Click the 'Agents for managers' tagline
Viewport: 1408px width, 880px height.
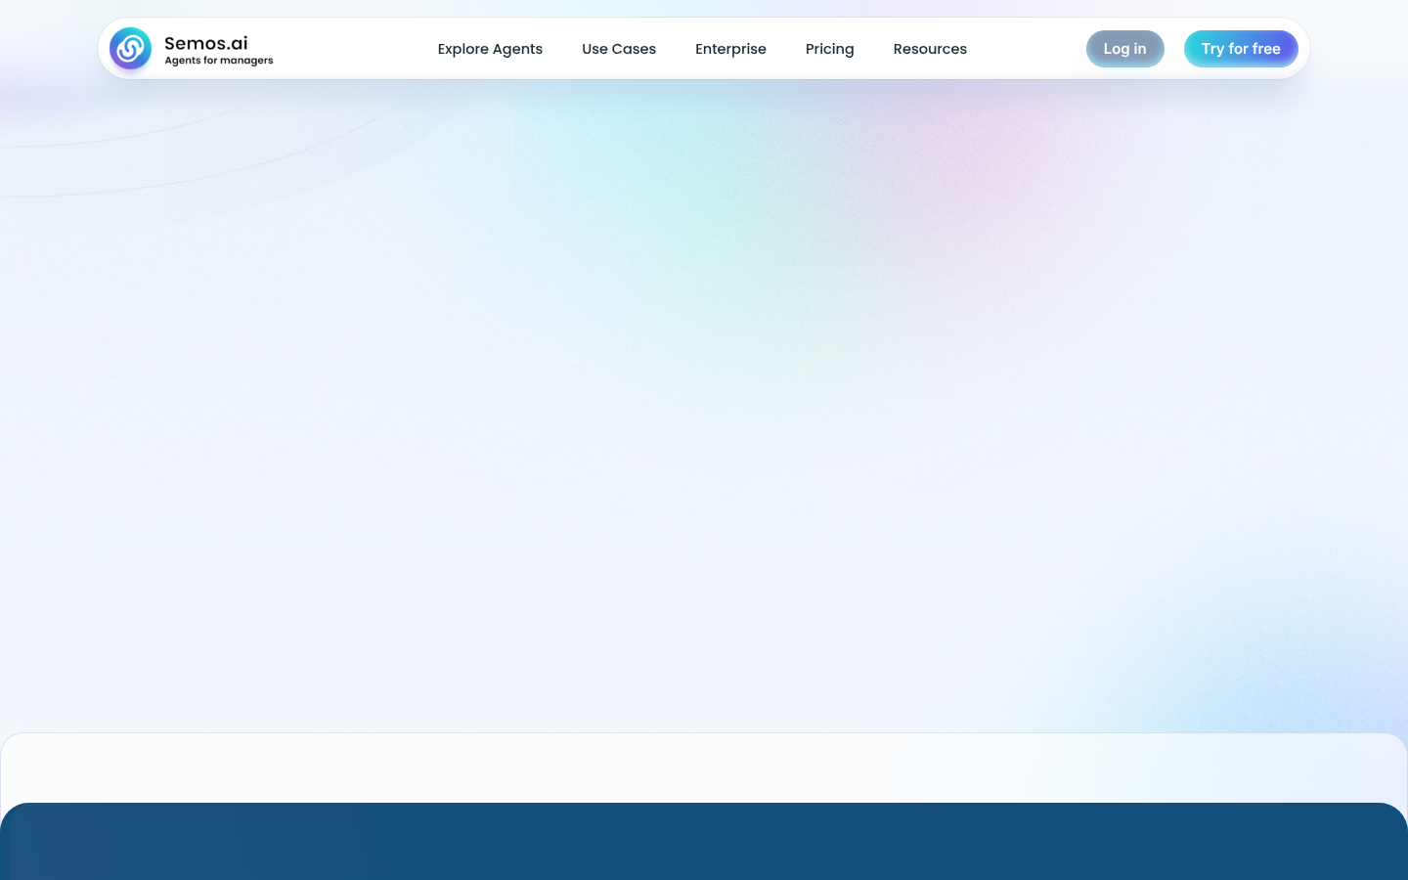tap(219, 61)
